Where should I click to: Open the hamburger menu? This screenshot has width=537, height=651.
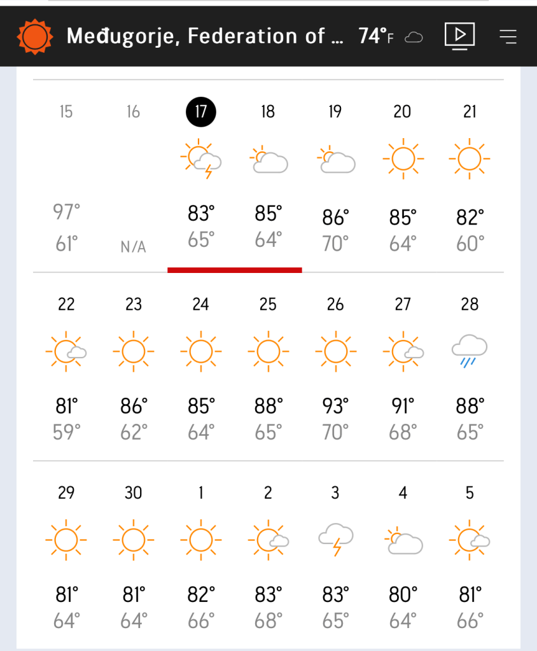[508, 36]
